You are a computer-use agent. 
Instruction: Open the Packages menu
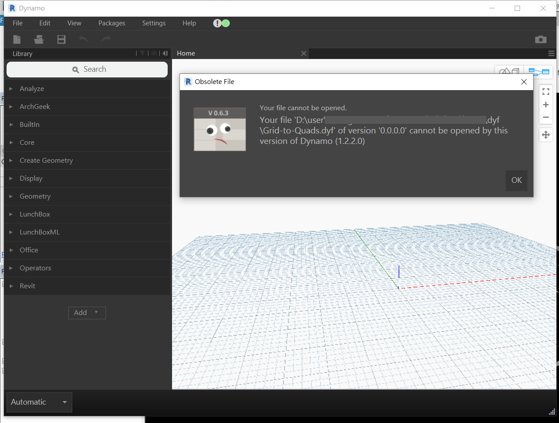112,23
